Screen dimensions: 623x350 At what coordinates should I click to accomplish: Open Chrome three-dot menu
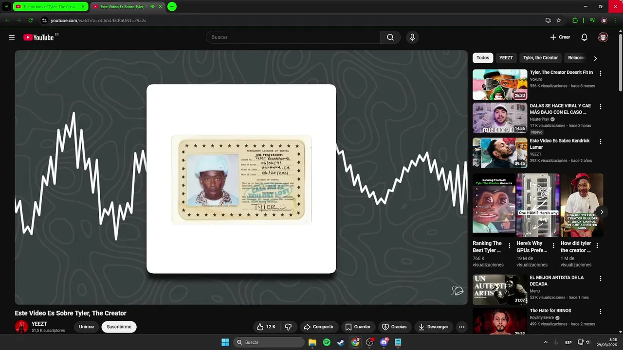616,20
